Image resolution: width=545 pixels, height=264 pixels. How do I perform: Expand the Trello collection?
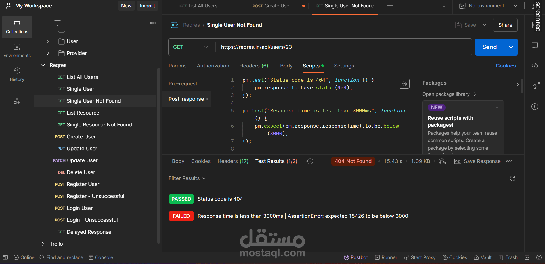[43, 244]
